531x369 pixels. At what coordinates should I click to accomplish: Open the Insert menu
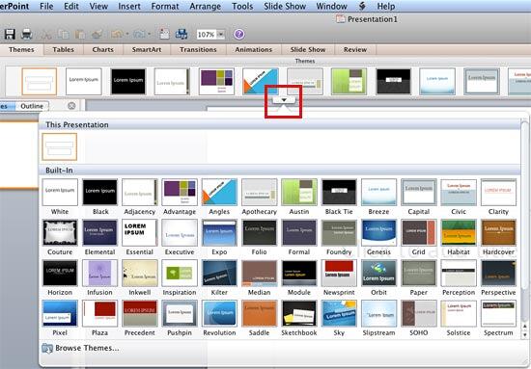[x=129, y=6]
